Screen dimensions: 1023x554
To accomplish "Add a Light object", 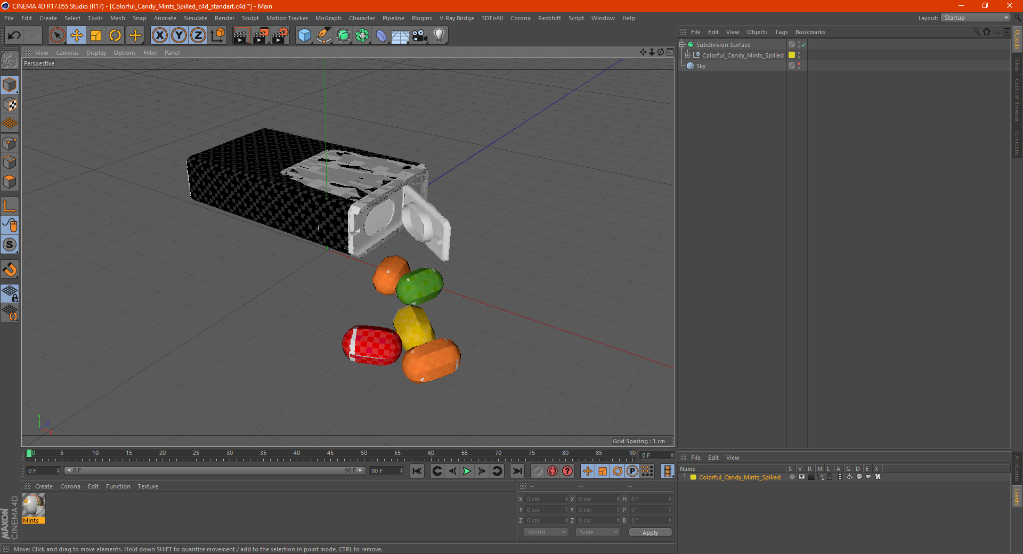I will (439, 36).
